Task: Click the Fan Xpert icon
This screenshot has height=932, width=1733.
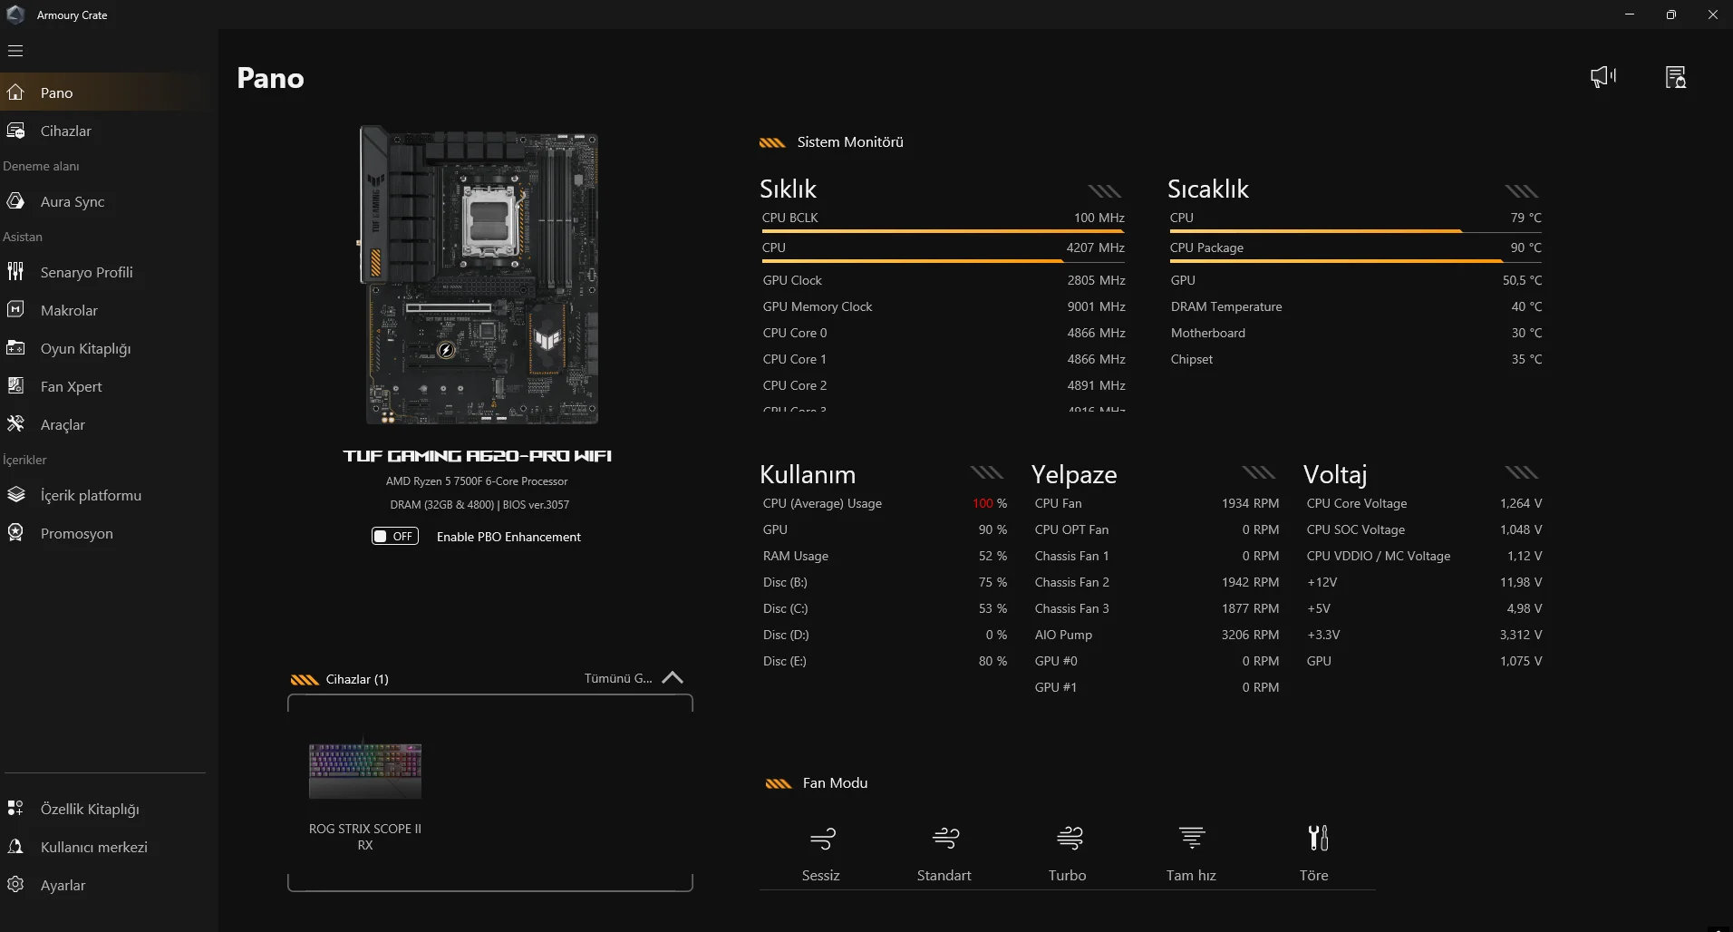Action: [15, 385]
